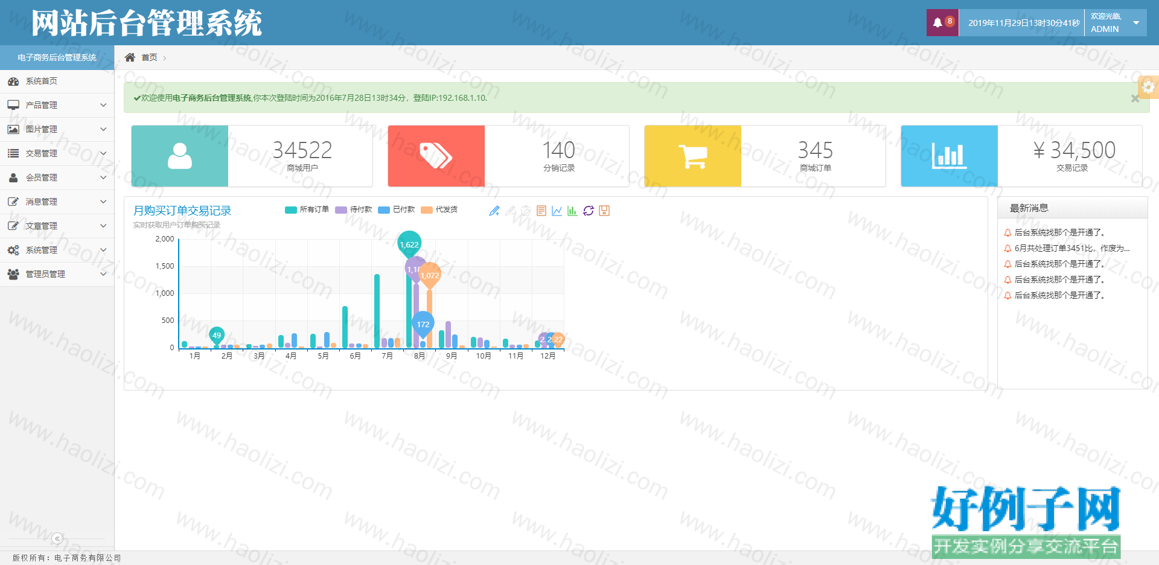1159x565 pixels.
Task: Open 交易管理 menu item
Action: [57, 153]
